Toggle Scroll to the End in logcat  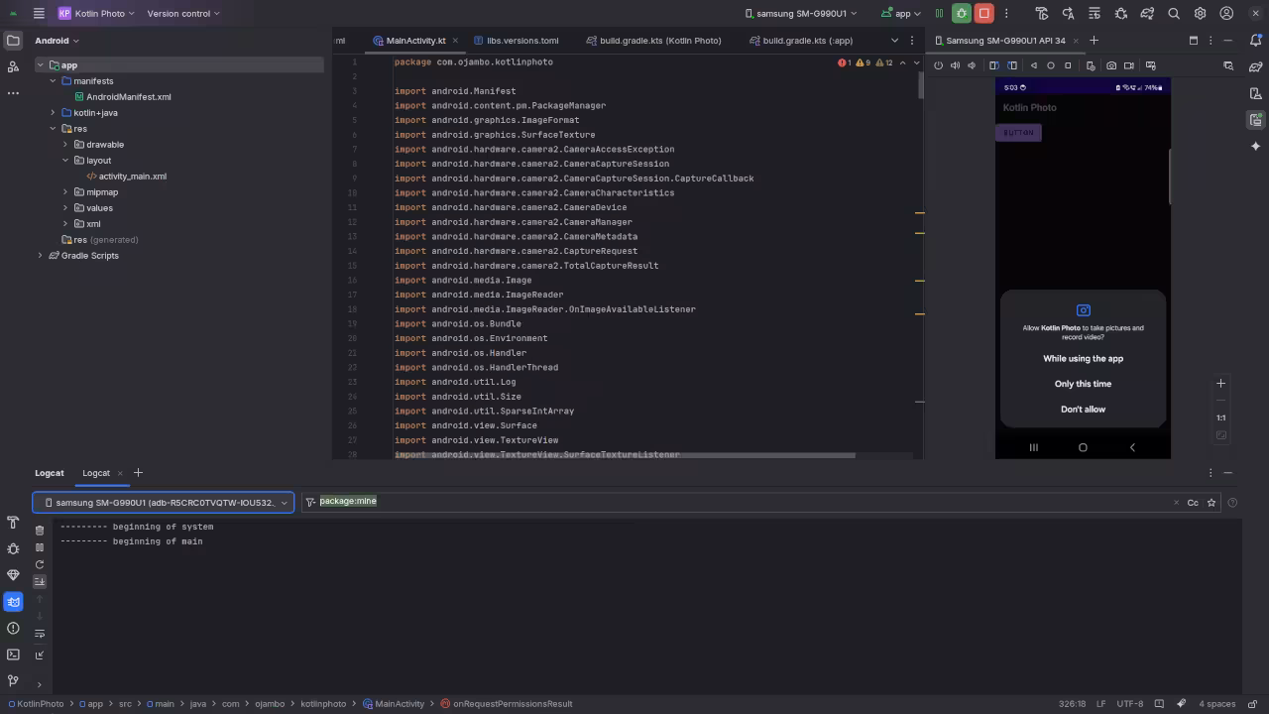(x=40, y=581)
